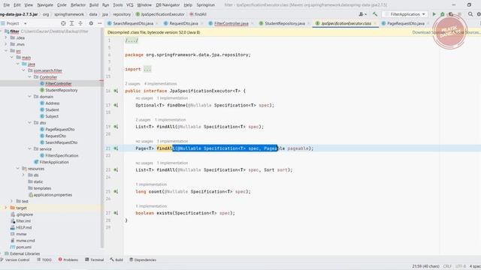Collapse all icon in Project panel header
Screen dimensions: 481x270
point(80,23)
